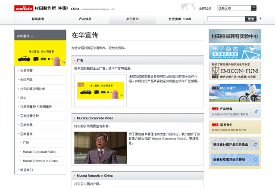
Task: Click the 广告 section heading
Action: (80, 60)
